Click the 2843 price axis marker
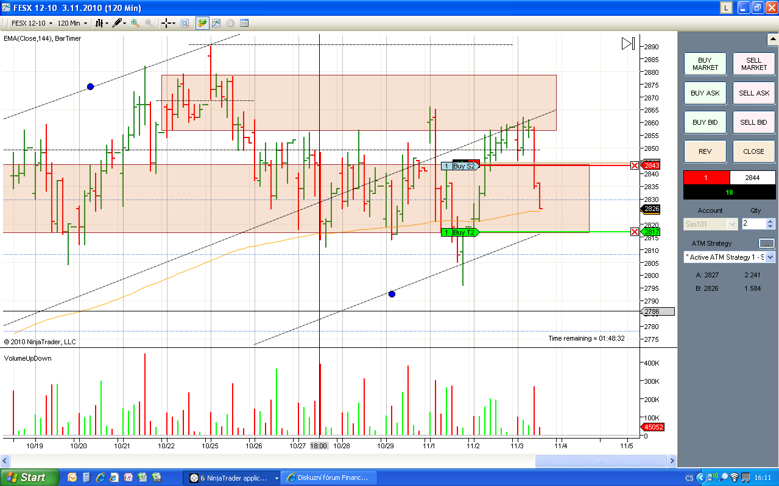This screenshot has height=486, width=779. pyautogui.click(x=652, y=165)
